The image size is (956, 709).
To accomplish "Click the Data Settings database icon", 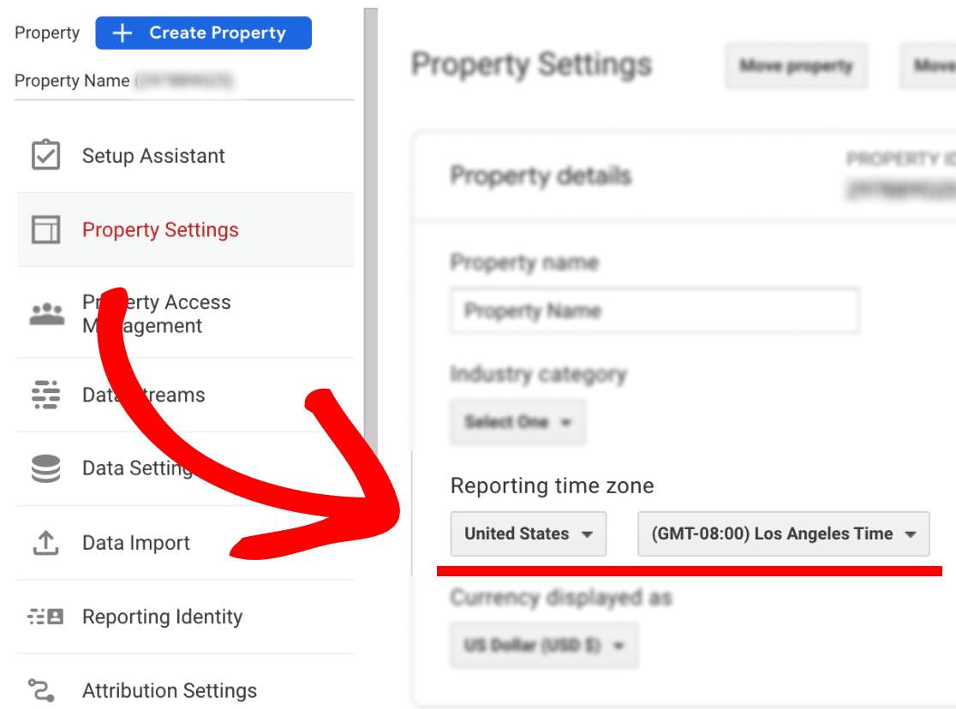I will (x=45, y=468).
